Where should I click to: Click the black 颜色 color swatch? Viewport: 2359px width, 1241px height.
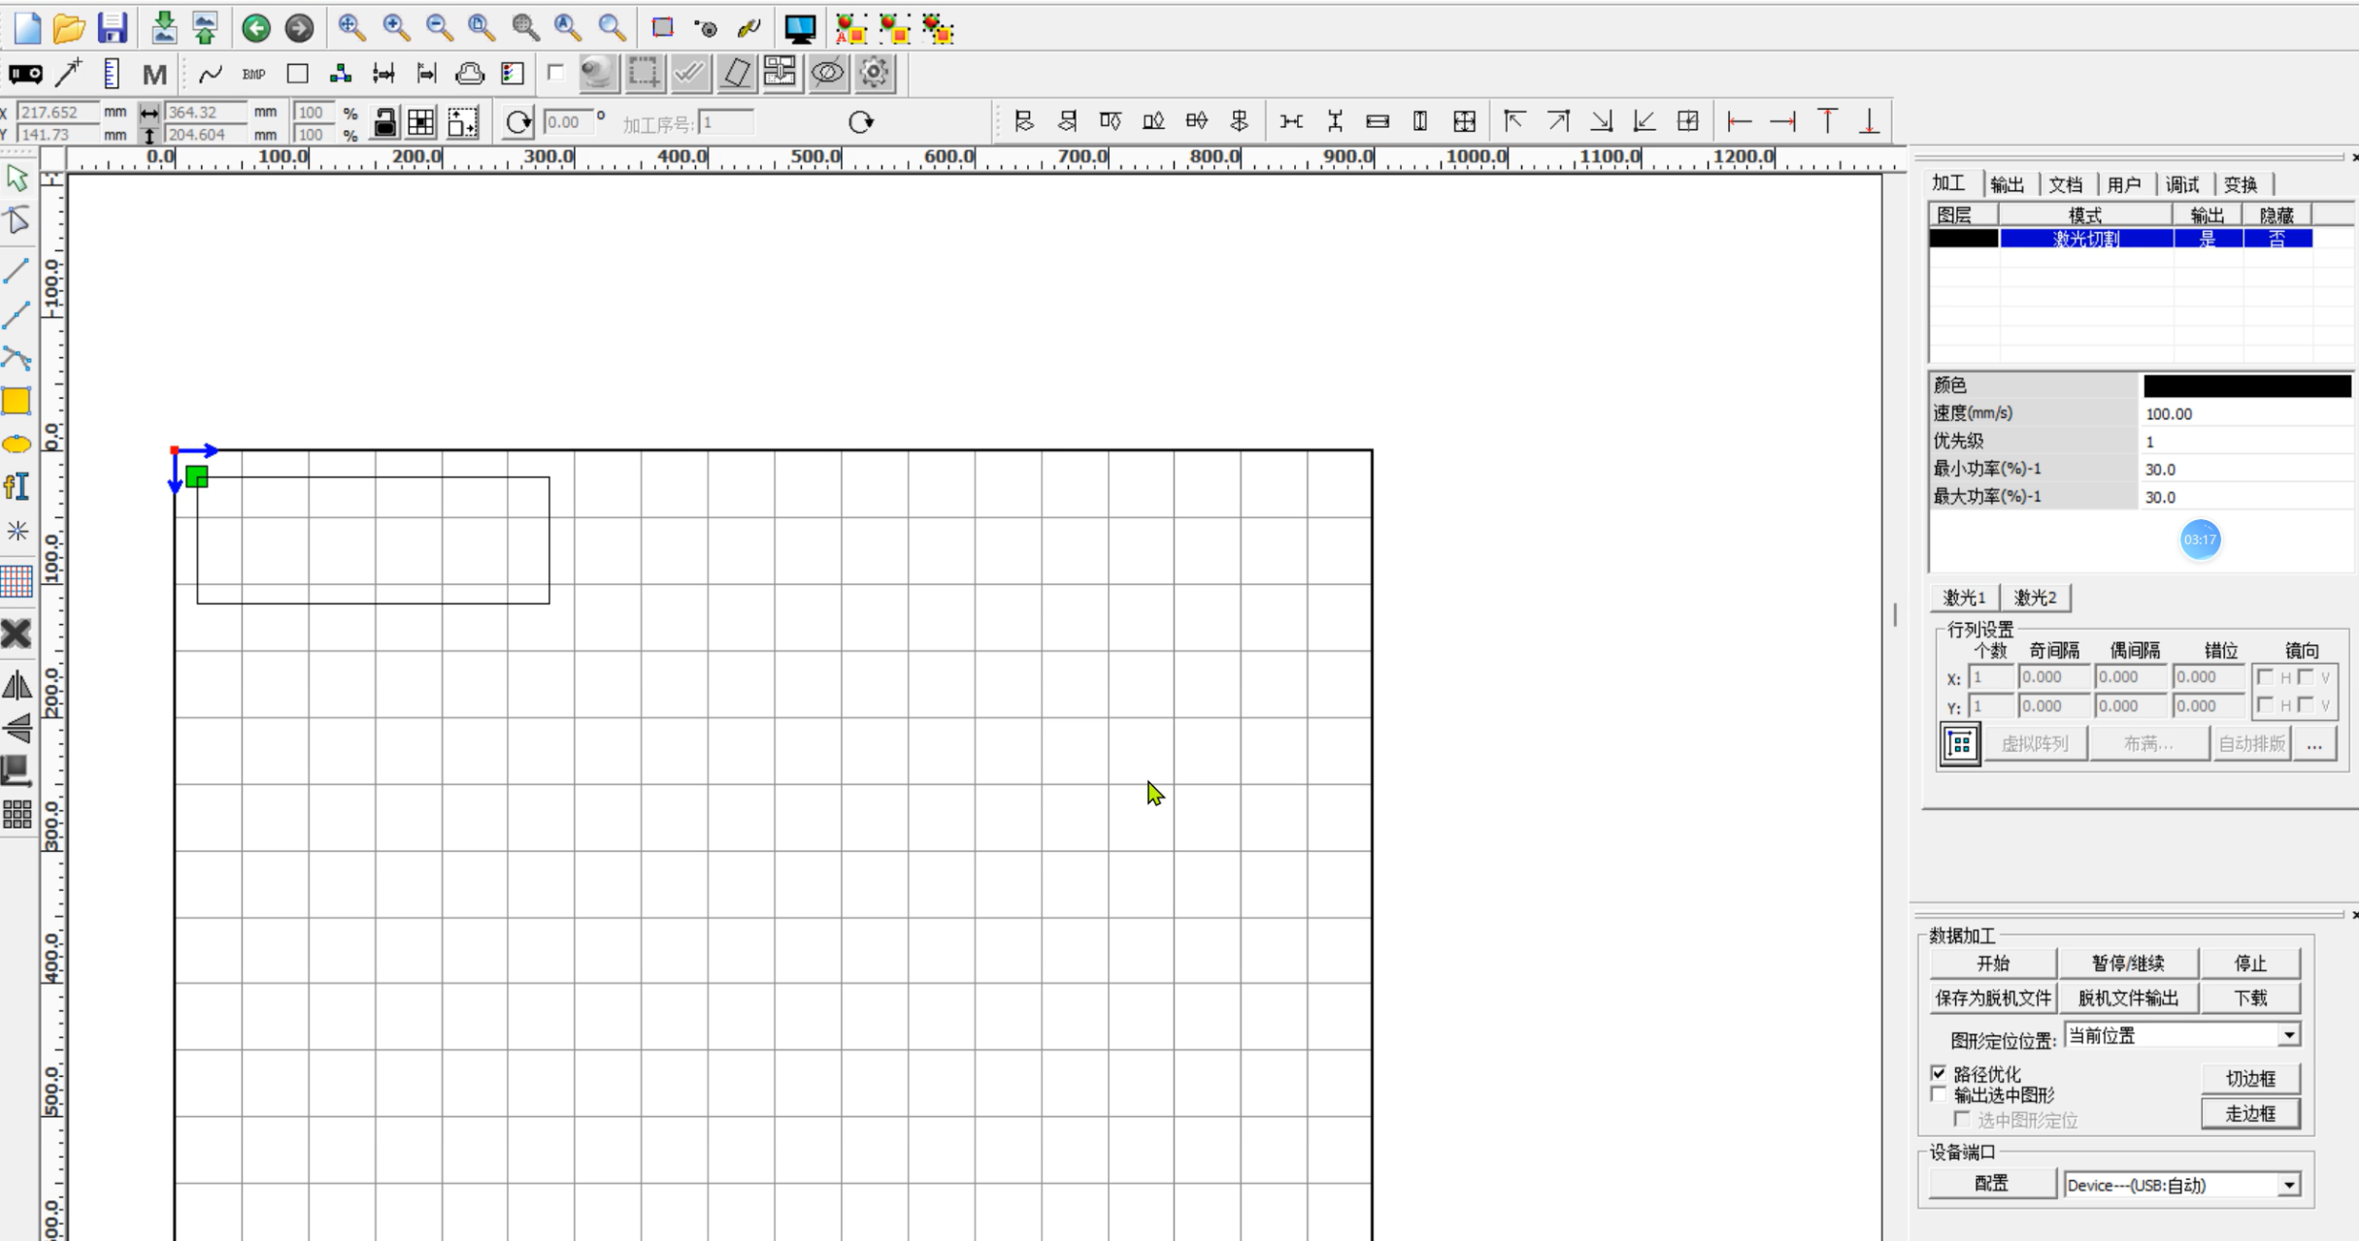pos(2246,385)
